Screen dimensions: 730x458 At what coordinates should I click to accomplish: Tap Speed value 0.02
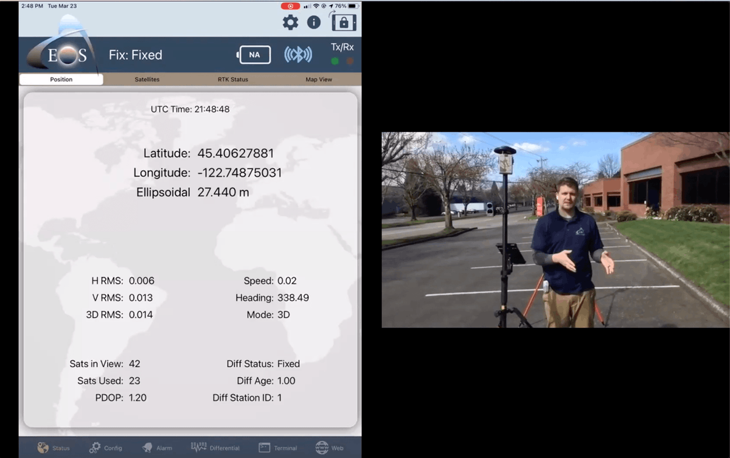tap(287, 281)
